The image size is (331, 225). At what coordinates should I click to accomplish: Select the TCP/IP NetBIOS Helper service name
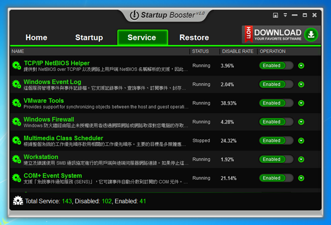57,63
